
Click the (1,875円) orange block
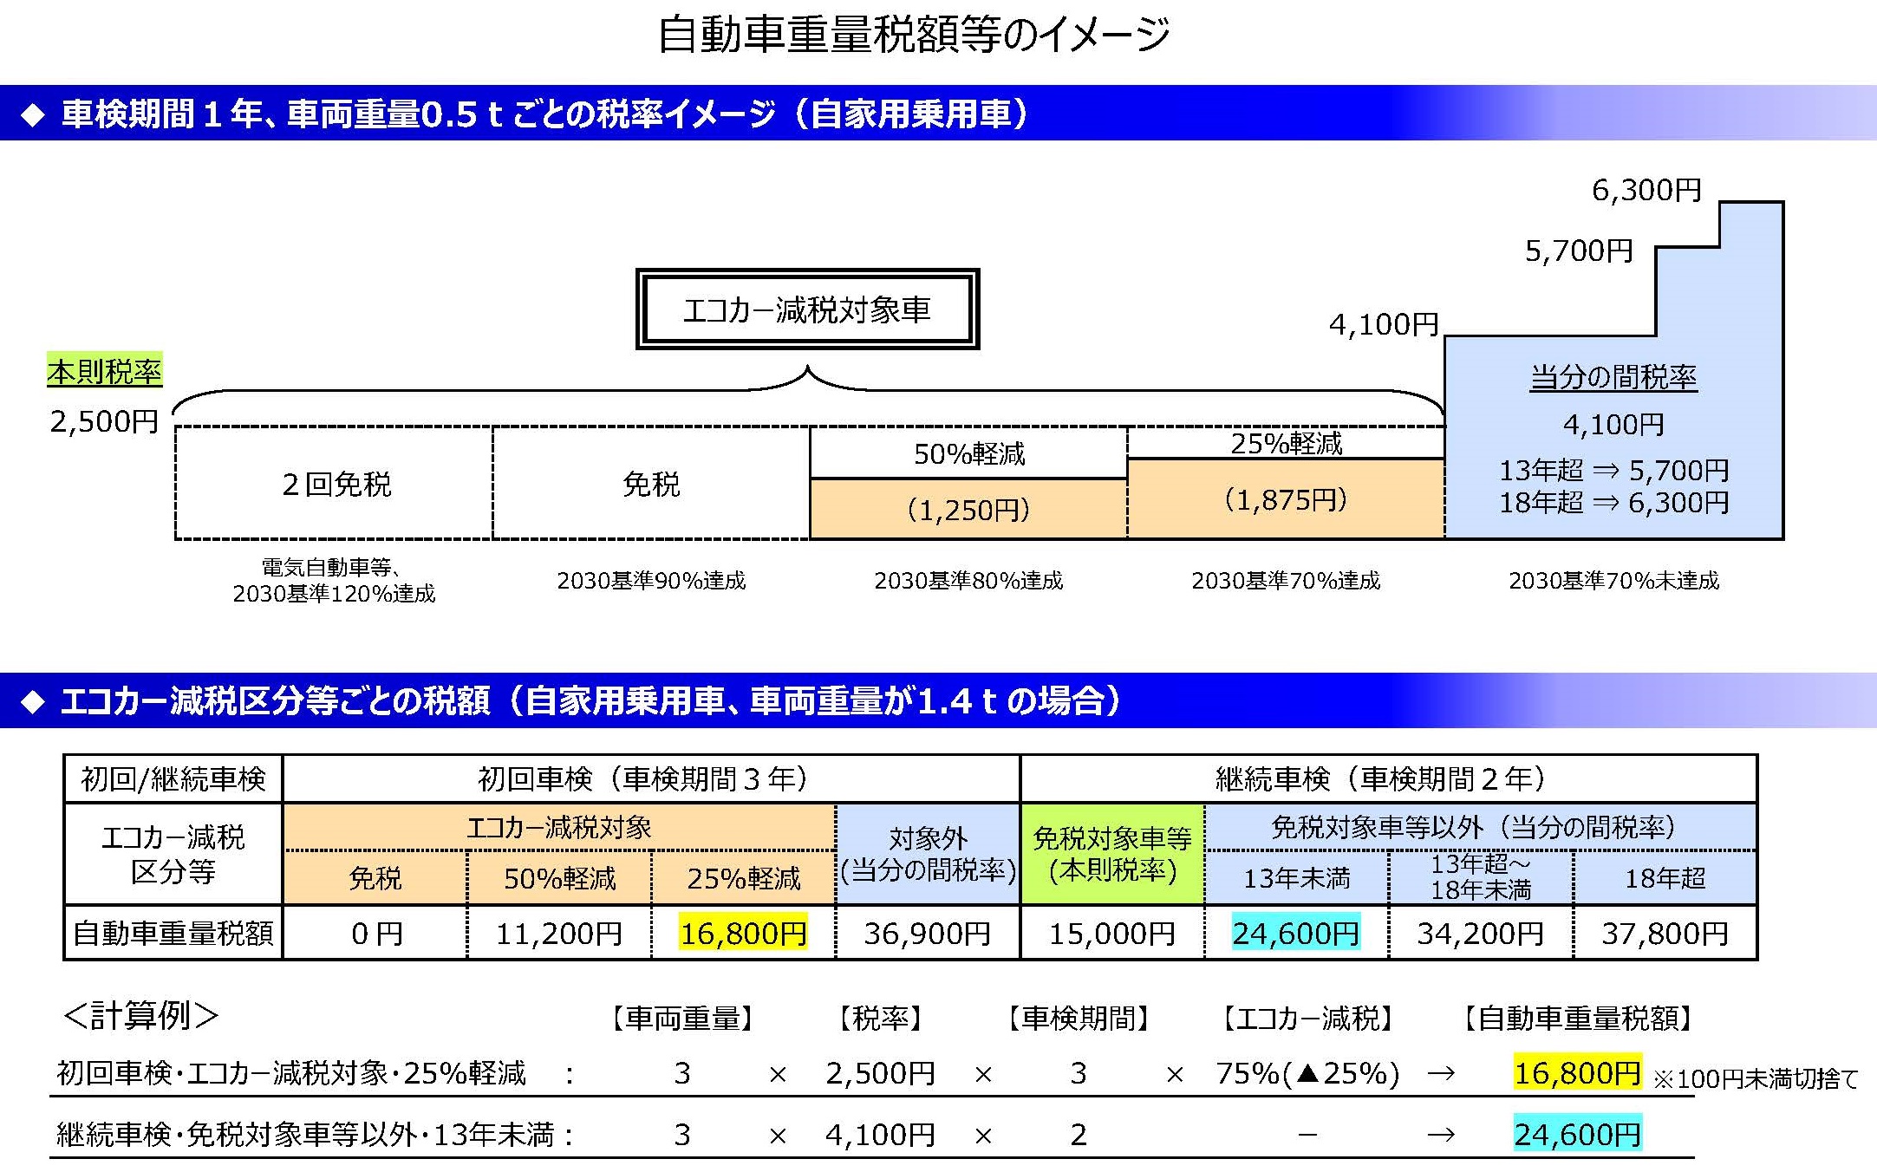pos(1286,499)
